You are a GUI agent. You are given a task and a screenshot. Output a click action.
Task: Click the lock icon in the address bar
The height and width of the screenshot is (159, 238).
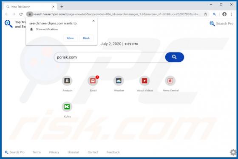point(30,14)
